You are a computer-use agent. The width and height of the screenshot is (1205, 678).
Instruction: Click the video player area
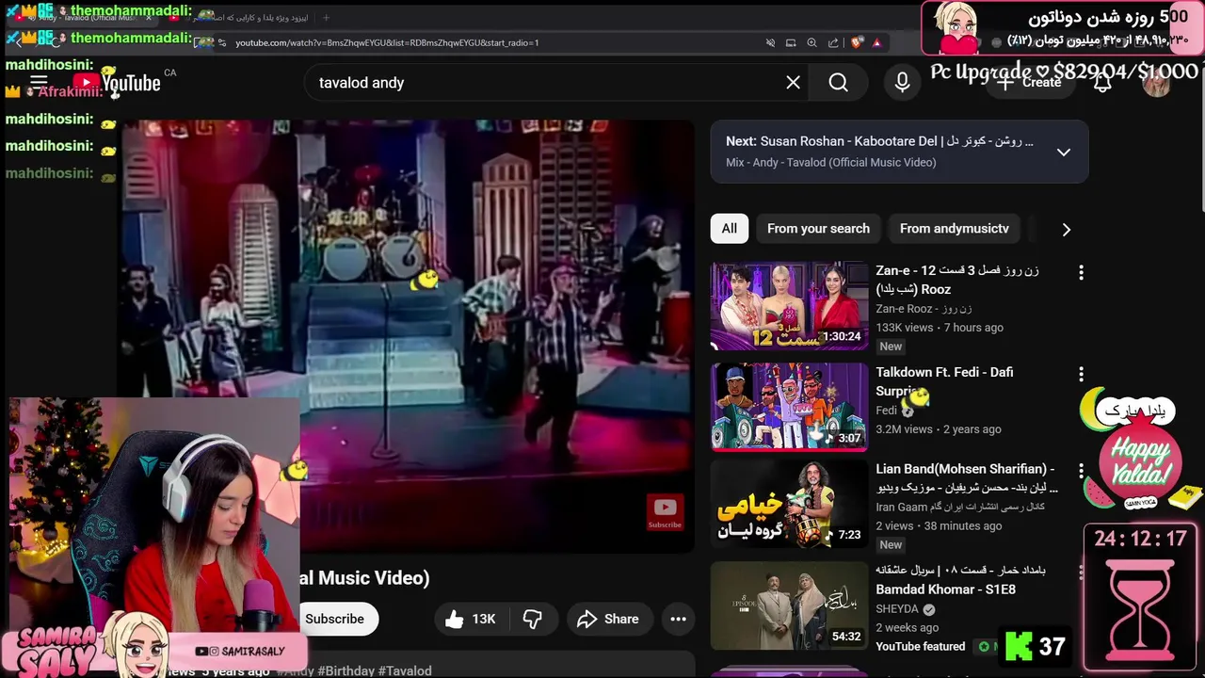407,334
